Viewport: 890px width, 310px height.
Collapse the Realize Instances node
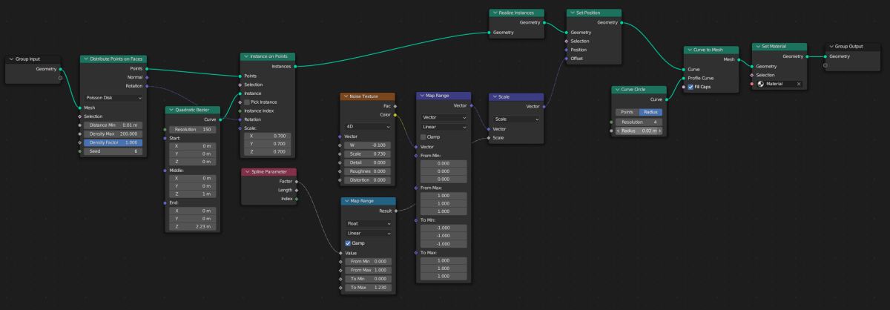pyautogui.click(x=495, y=13)
